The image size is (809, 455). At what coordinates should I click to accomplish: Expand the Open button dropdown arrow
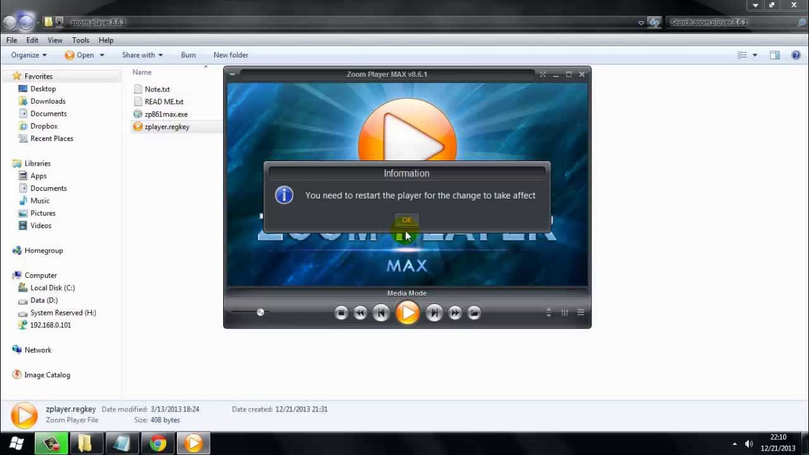pyautogui.click(x=101, y=55)
